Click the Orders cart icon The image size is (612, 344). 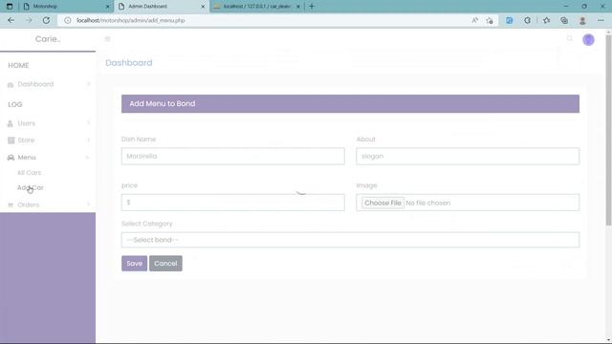(x=11, y=205)
